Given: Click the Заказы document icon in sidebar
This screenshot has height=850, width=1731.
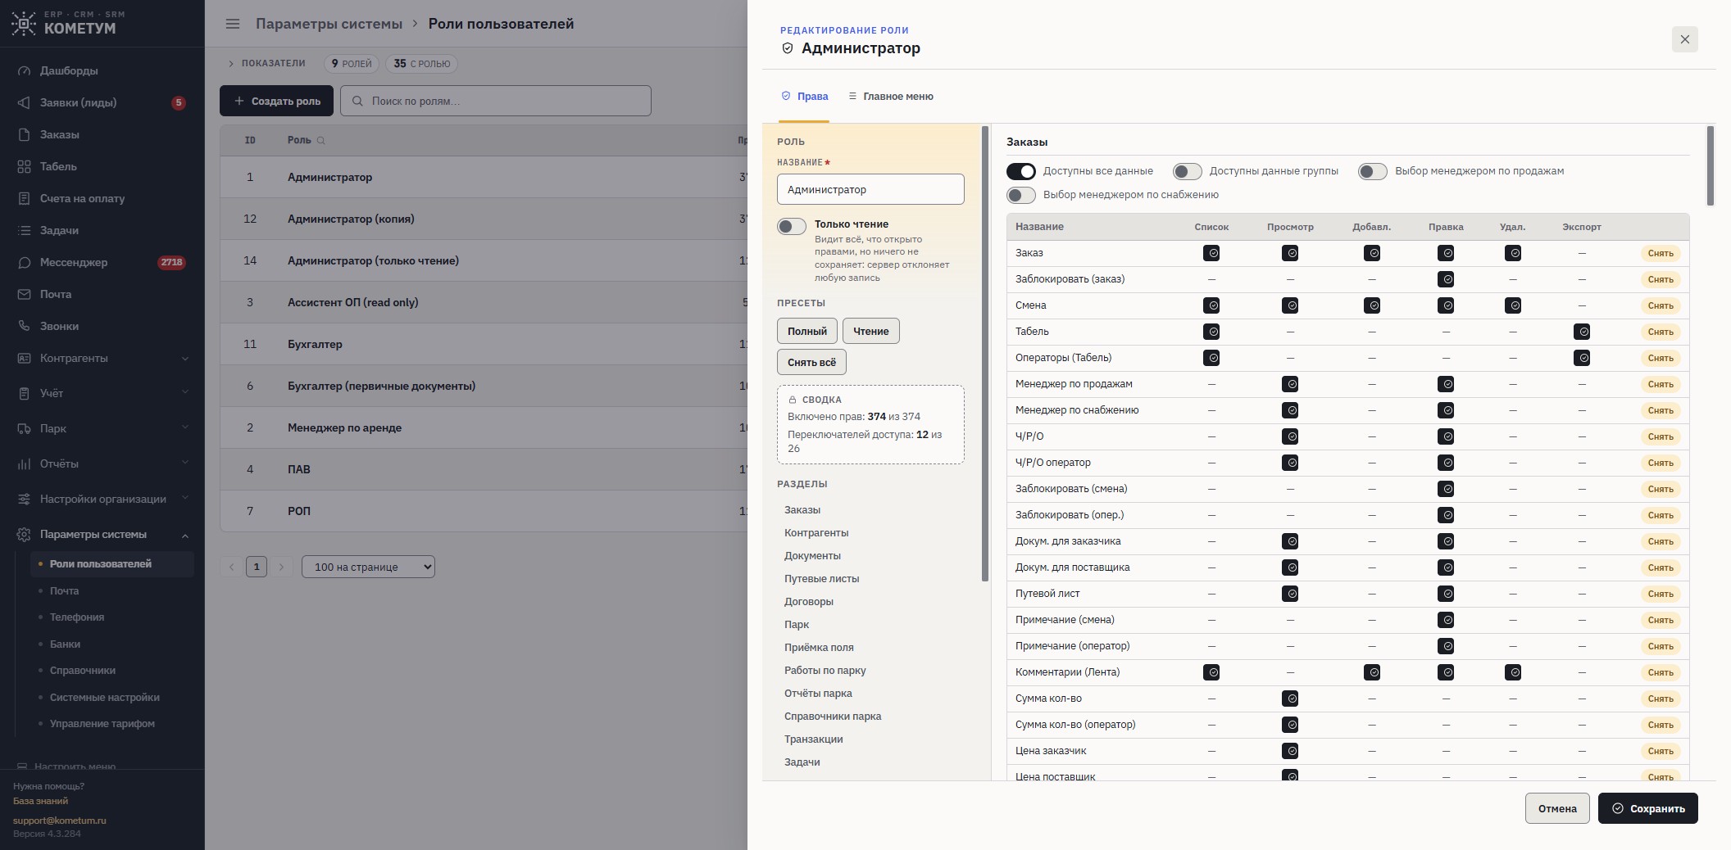Looking at the screenshot, I should [25, 134].
